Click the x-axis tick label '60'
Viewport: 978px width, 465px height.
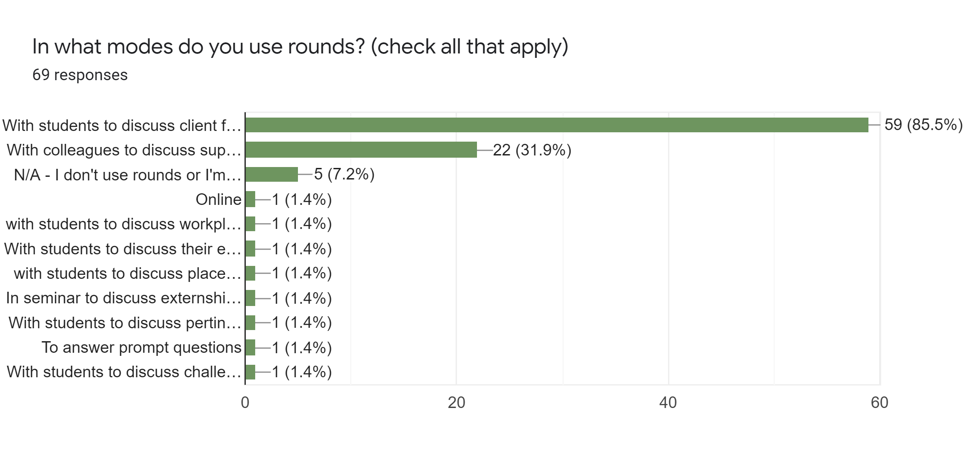click(x=879, y=403)
